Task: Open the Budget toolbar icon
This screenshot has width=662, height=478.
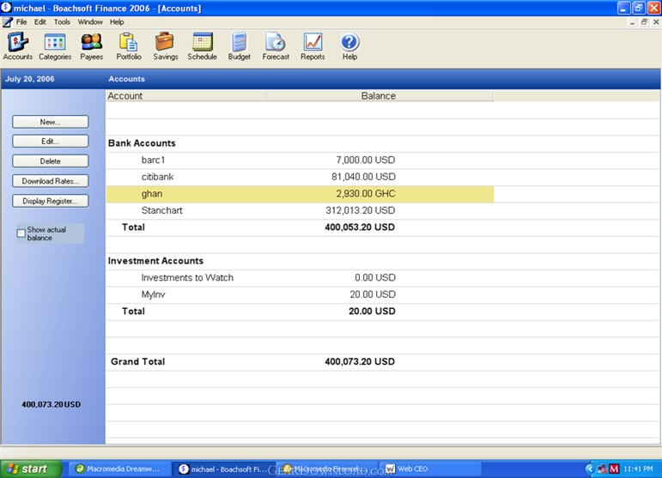Action: [239, 46]
